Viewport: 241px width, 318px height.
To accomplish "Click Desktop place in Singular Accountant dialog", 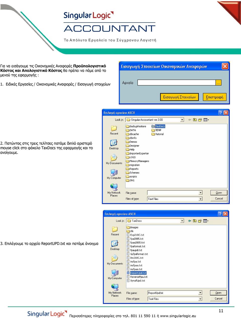I will pos(114,145).
